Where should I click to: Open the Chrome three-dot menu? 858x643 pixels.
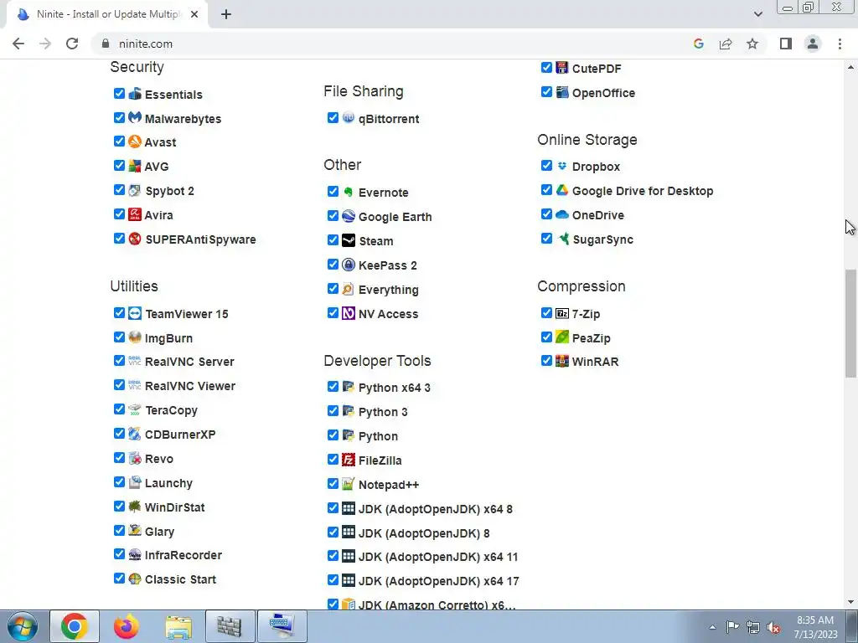840,44
